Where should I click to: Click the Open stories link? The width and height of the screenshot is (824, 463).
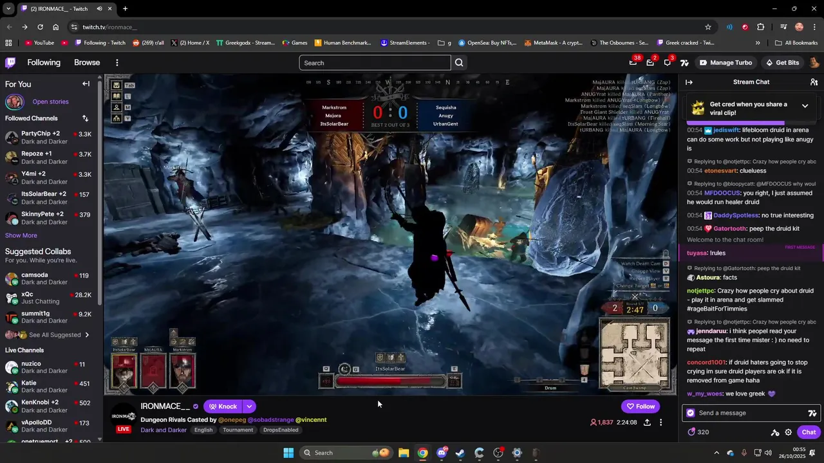[50, 102]
